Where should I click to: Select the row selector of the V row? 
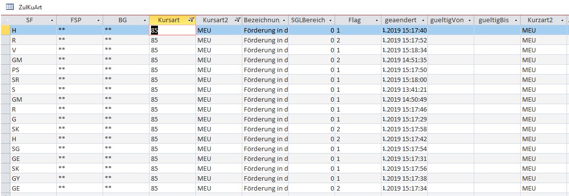click(x=5, y=50)
